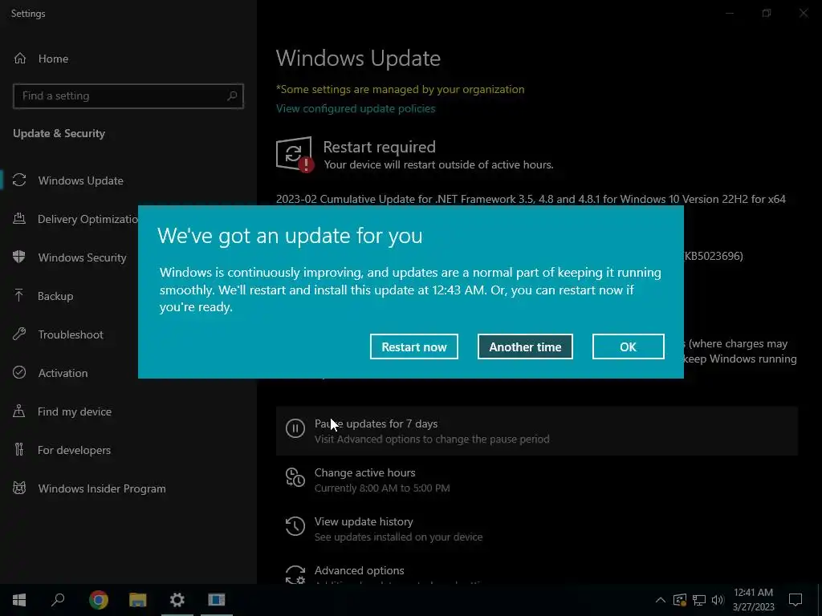Click the tray icon left of network icon
This screenshot has height=616, width=822.
[680, 600]
